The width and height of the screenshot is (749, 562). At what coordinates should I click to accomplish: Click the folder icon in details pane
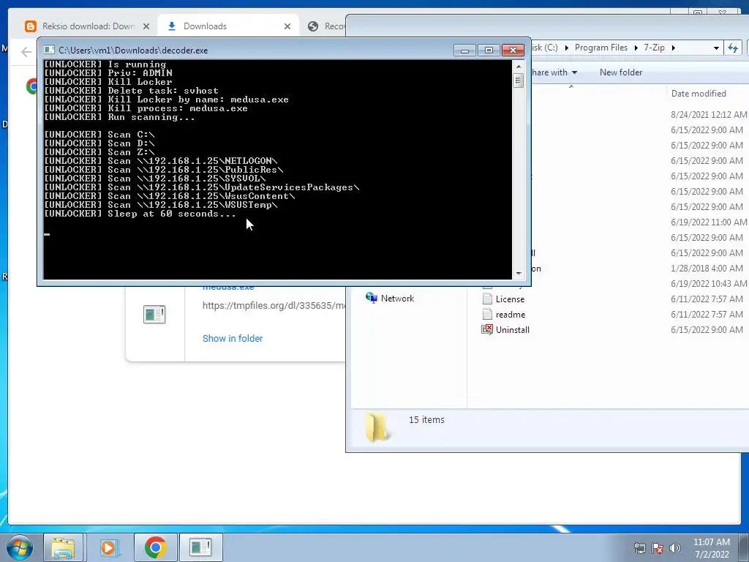(x=378, y=427)
